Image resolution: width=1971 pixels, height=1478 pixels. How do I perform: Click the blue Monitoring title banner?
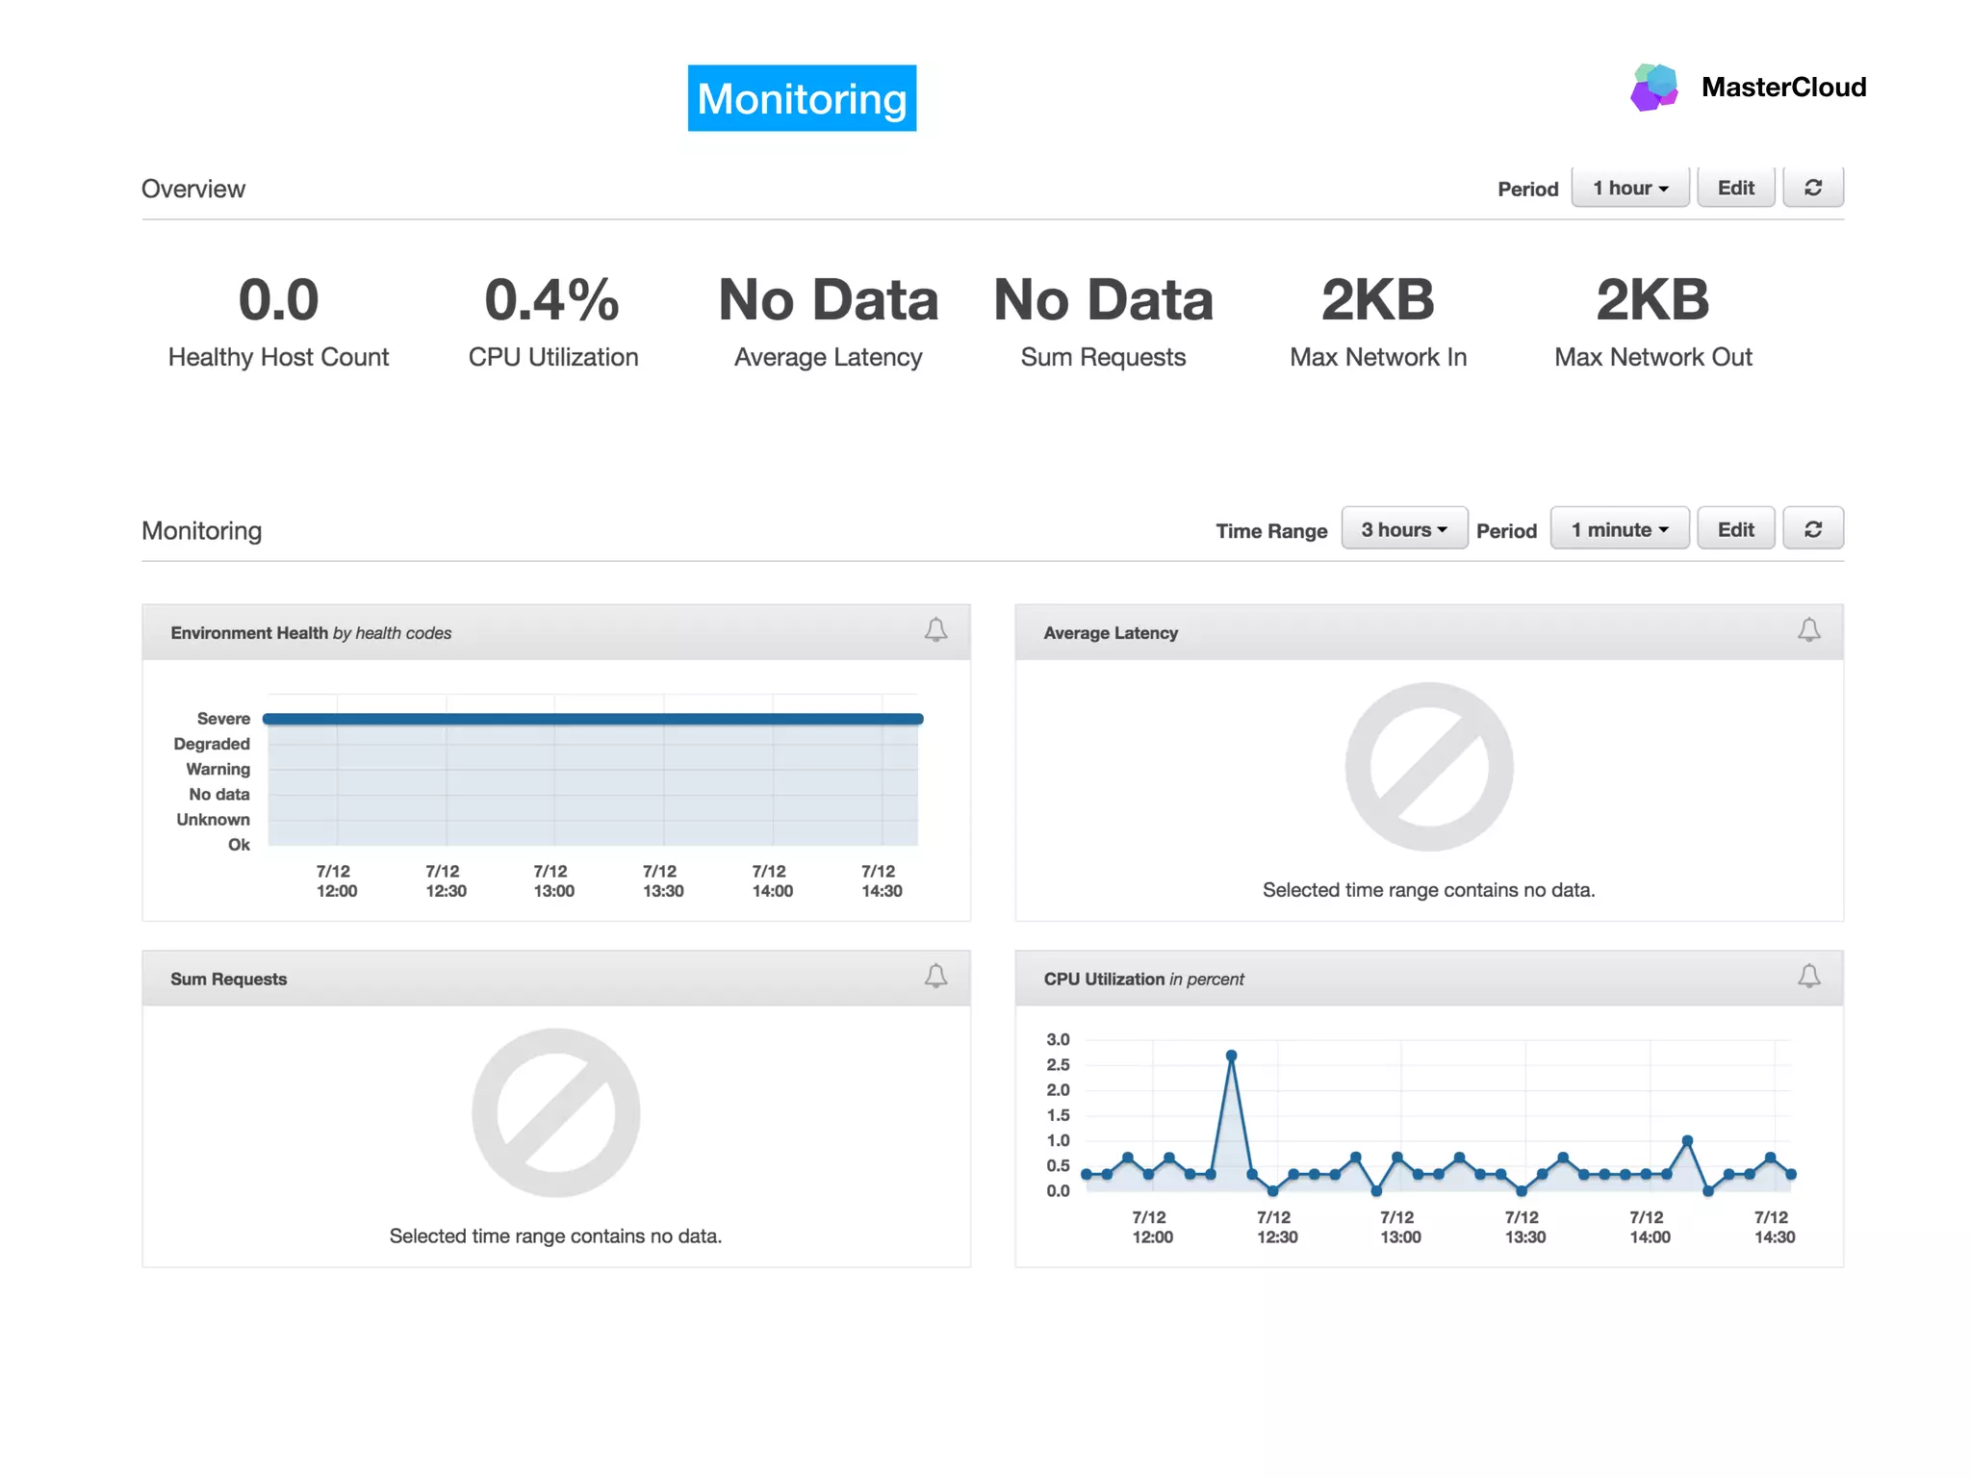click(802, 98)
